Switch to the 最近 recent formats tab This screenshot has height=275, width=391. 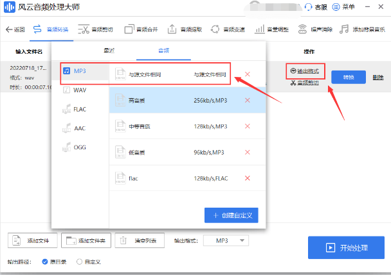[x=109, y=51]
